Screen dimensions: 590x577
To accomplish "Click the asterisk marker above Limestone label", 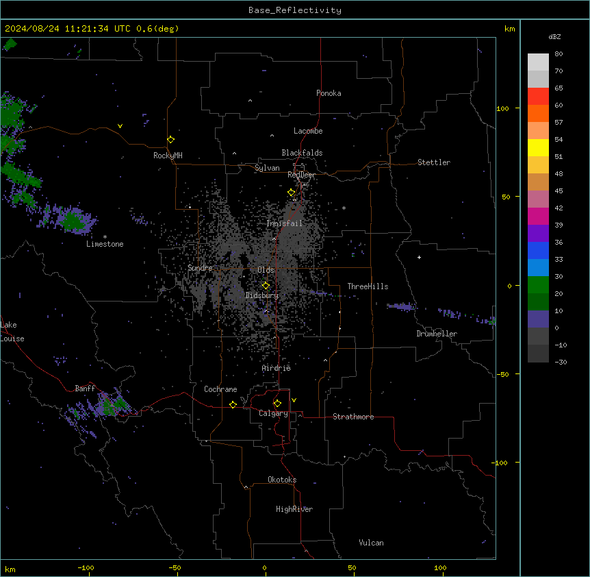I will [105, 237].
